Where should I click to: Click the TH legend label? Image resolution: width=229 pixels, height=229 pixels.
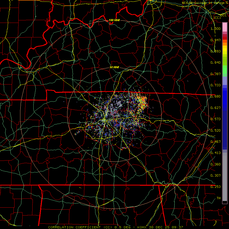point(219,198)
